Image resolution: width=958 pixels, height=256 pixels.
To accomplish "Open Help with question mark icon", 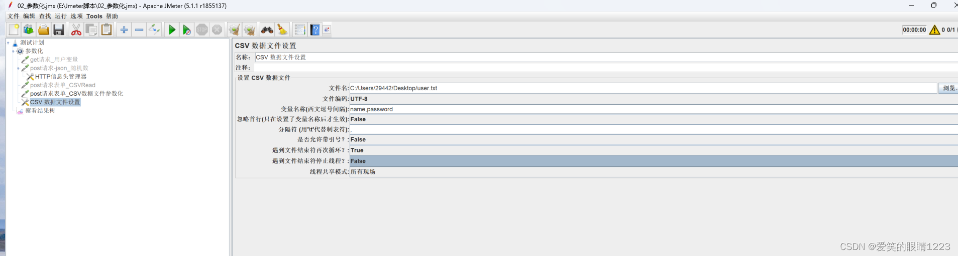I will coord(315,30).
